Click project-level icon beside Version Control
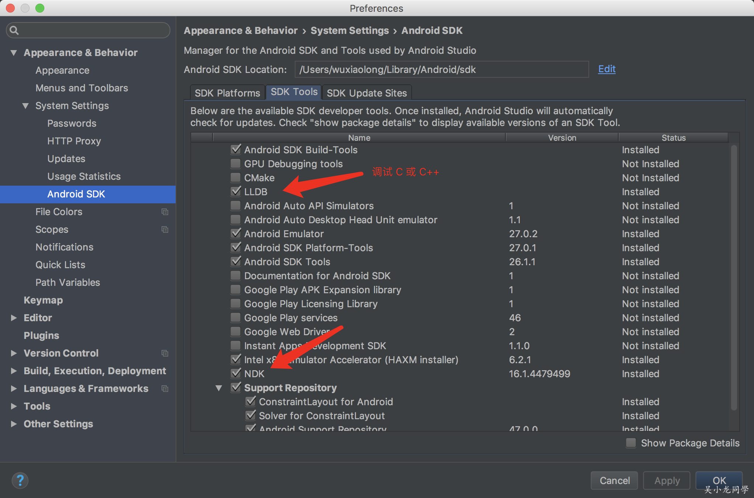The image size is (754, 498). click(x=165, y=353)
